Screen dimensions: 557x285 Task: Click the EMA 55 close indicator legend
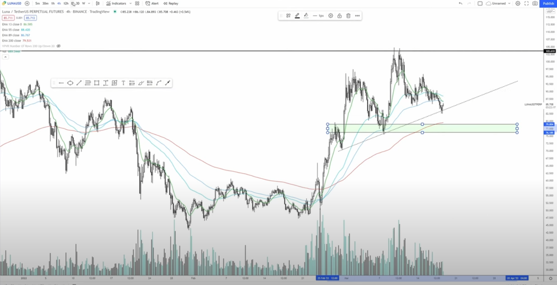tap(16, 30)
